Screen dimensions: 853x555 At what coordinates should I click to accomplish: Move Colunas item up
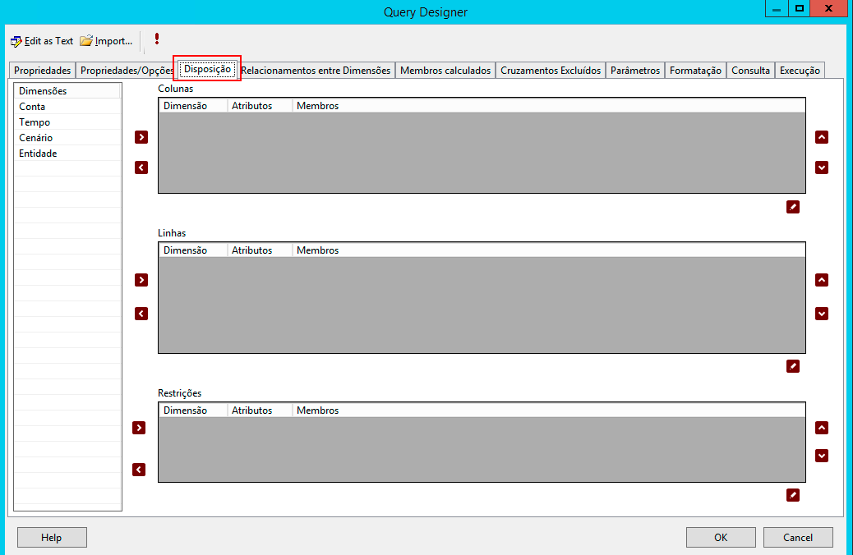(x=822, y=137)
